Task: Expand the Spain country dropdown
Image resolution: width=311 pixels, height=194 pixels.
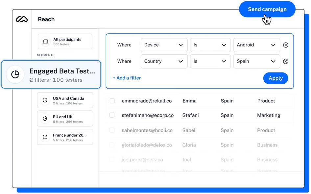Action: pyautogui.click(x=256, y=61)
